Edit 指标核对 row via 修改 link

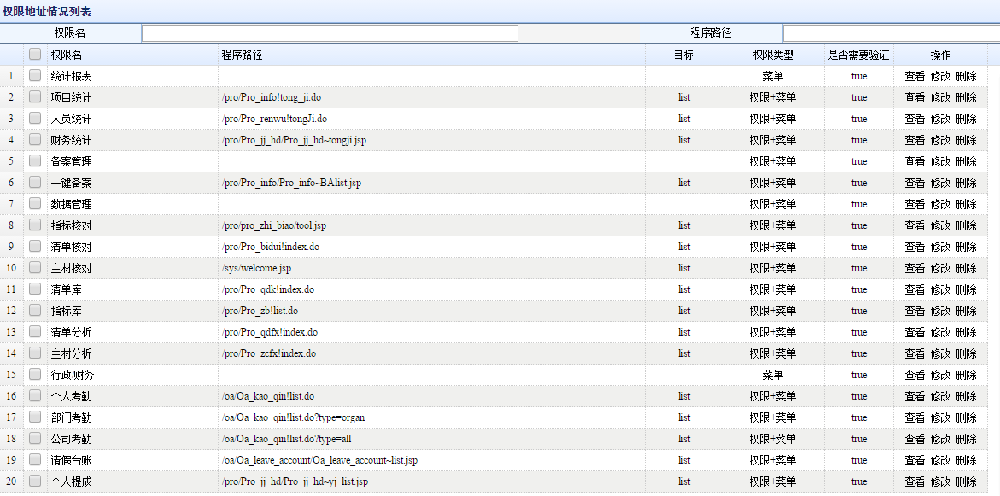click(940, 225)
